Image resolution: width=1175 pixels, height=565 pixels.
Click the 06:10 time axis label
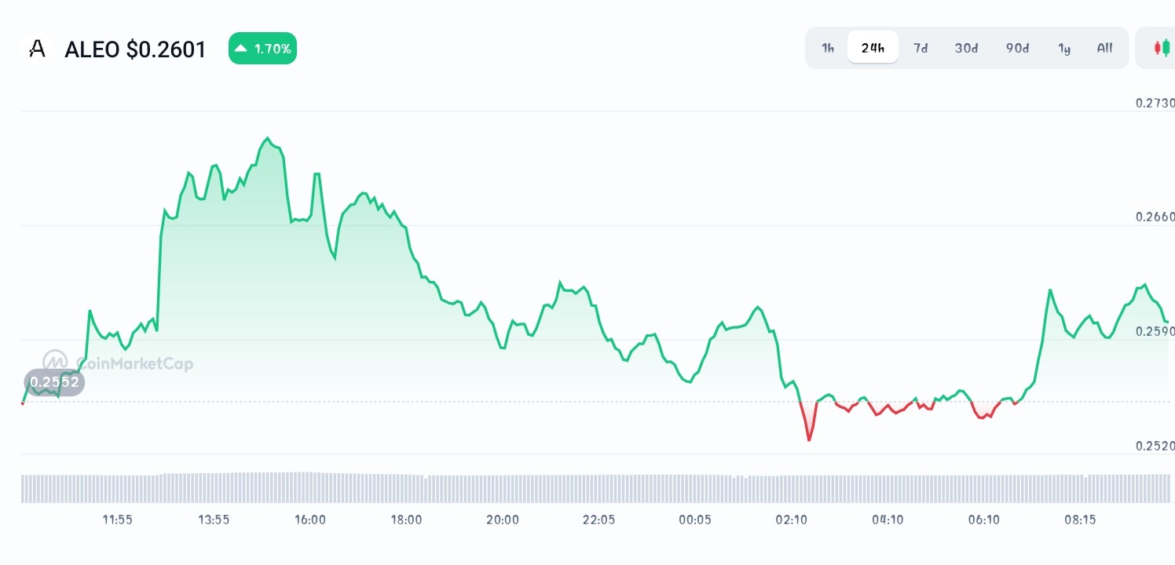pyautogui.click(x=984, y=519)
